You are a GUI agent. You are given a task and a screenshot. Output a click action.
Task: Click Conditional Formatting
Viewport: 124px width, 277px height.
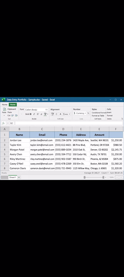tap(99, 113)
